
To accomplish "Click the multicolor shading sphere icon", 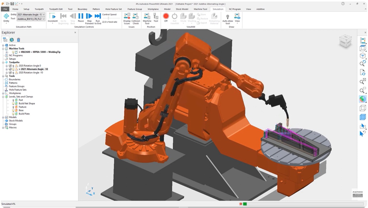I will (x=363, y=99).
